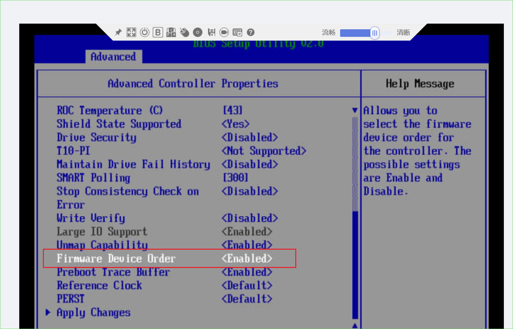Select the Large IO Support setting
Viewport: 513px width, 329px height.
pyautogui.click(x=102, y=232)
